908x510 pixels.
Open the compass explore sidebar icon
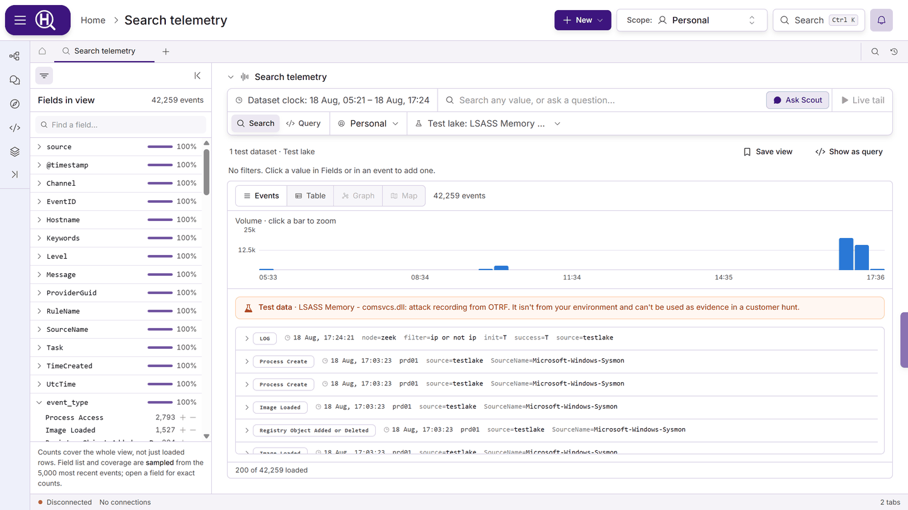(15, 104)
